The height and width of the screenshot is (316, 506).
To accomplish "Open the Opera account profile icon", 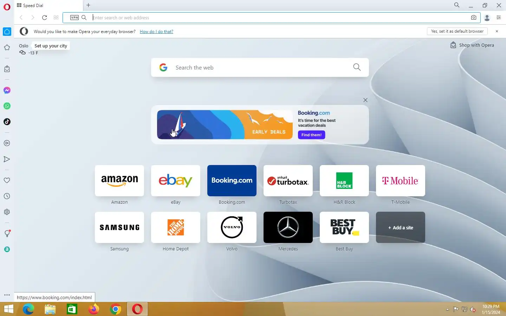I will [x=487, y=18].
